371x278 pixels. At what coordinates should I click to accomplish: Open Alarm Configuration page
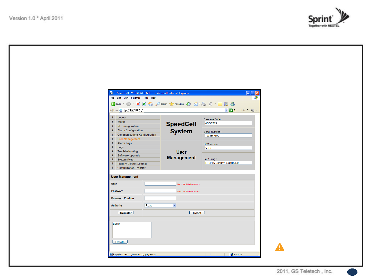click(x=130, y=130)
